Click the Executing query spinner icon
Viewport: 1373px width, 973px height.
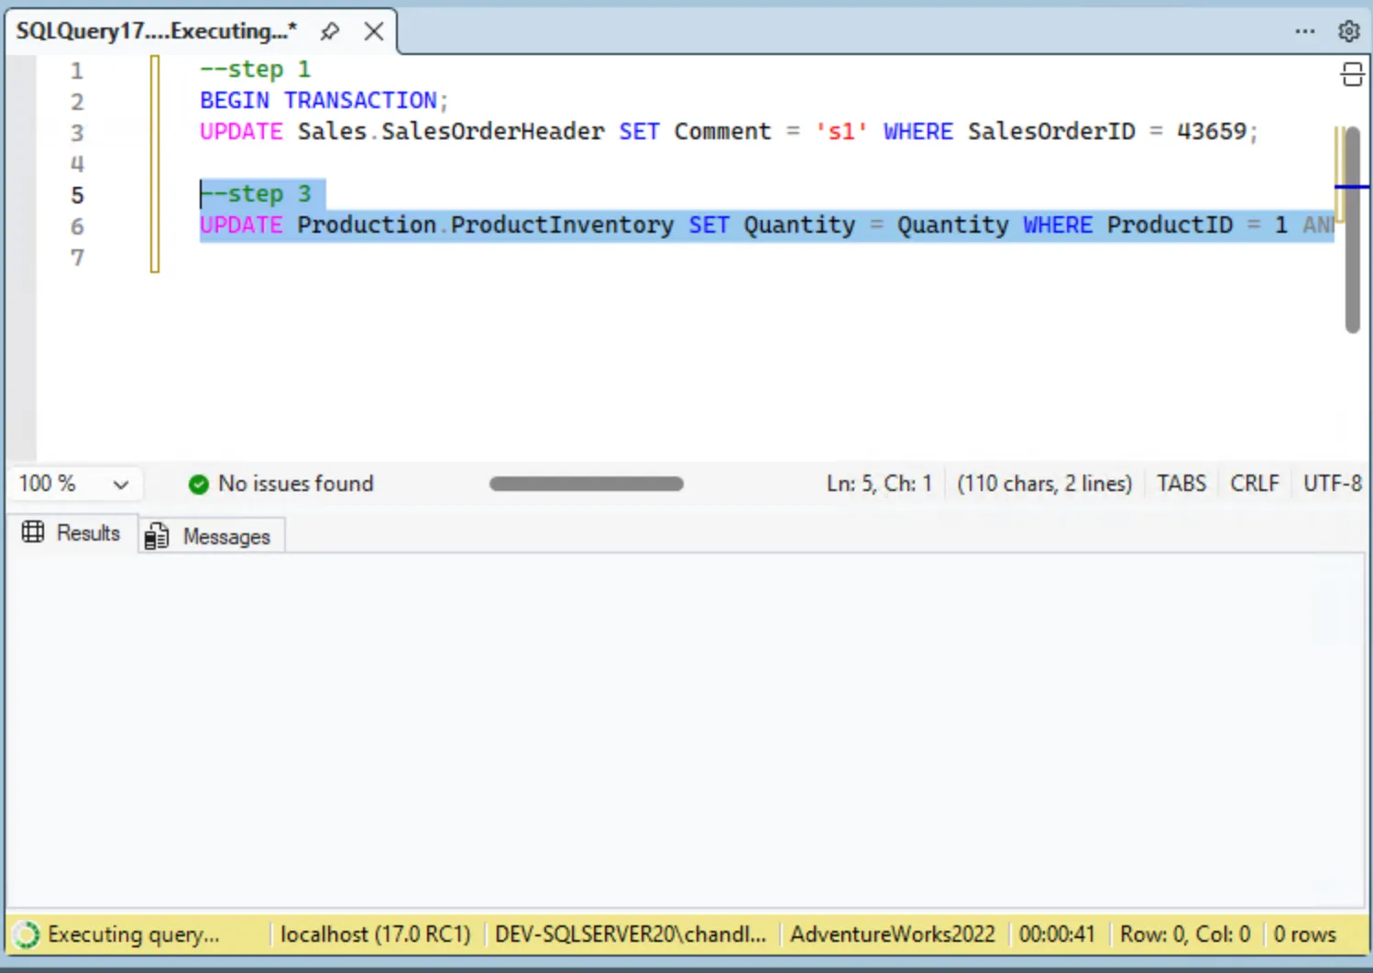point(27,935)
